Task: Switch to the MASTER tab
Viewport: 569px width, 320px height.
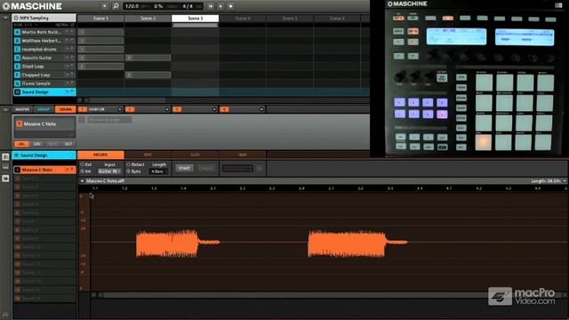Action: click(x=22, y=109)
